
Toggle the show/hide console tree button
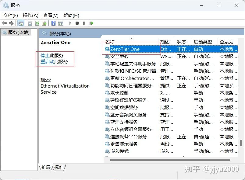coord(21,23)
